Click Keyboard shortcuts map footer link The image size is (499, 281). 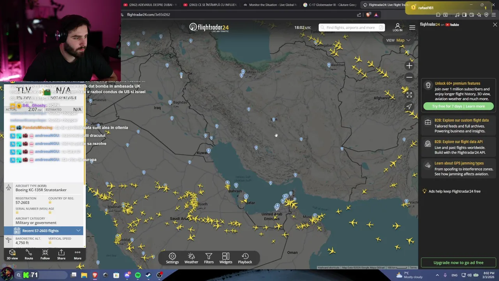click(x=329, y=267)
